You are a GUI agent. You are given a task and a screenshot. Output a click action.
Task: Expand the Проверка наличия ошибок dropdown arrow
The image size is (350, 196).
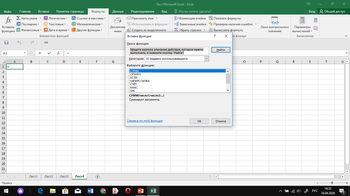[x=255, y=24]
